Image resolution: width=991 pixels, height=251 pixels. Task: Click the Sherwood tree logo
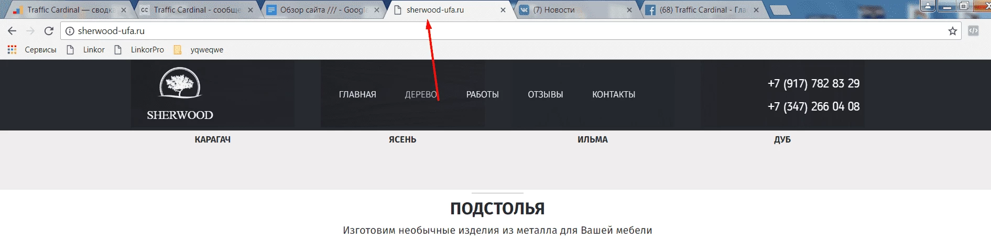[180, 83]
